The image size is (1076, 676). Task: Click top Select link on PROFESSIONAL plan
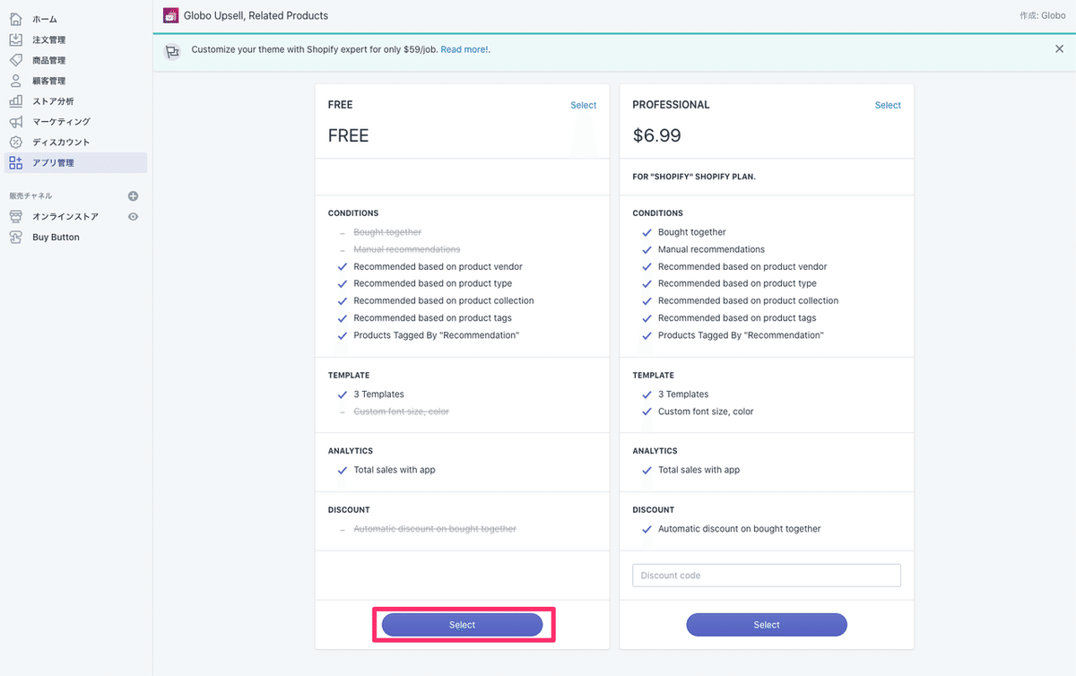pos(888,105)
